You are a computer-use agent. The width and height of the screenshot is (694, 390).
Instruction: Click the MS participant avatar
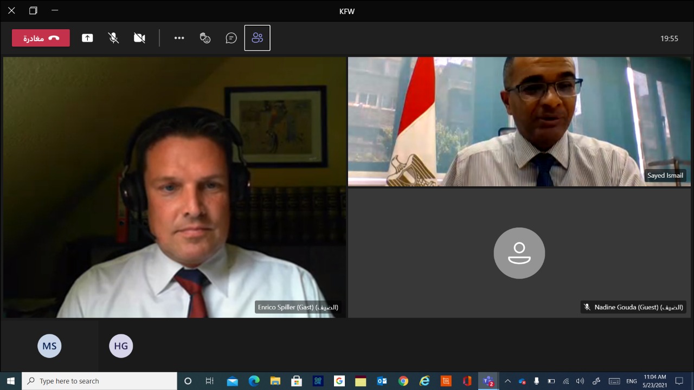point(49,346)
